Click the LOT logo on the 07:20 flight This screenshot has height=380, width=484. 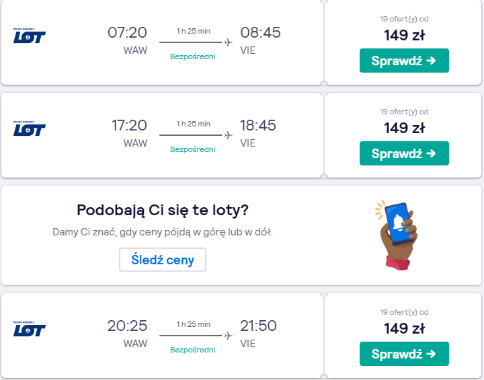(x=30, y=36)
